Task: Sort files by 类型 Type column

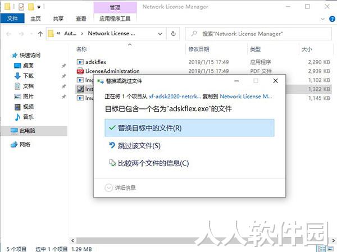Action: coord(256,49)
